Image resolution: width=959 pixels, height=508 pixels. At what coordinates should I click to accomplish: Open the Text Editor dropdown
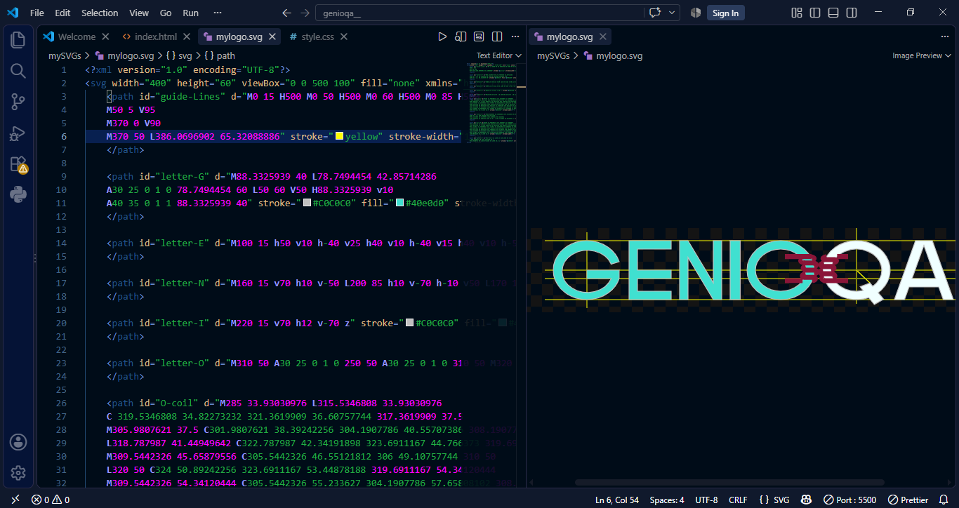click(499, 55)
